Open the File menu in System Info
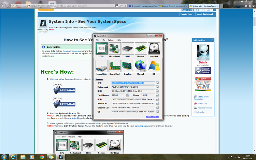The height and width of the screenshot is (160, 256). pos(97,40)
